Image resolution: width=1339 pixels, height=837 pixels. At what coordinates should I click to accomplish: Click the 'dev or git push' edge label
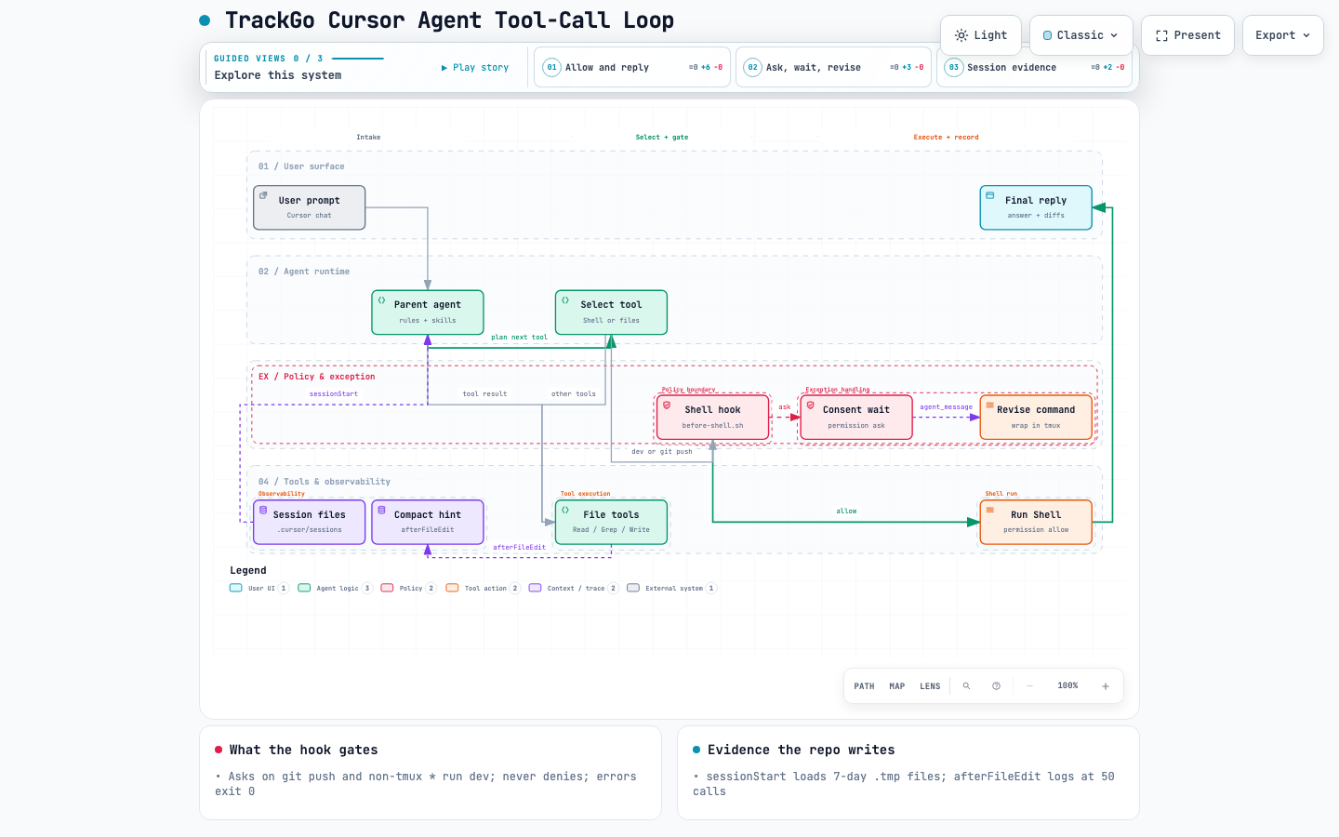tap(662, 452)
